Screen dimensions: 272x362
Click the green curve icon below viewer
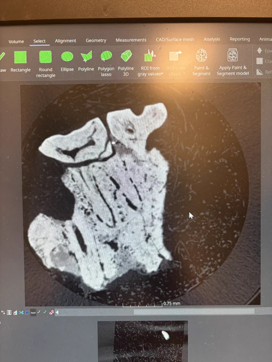click(x=45, y=312)
